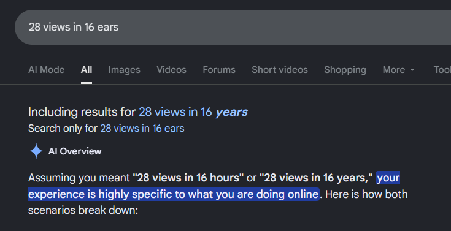Select the All results tab
Viewport: 451px width, 231px height.
(x=87, y=70)
